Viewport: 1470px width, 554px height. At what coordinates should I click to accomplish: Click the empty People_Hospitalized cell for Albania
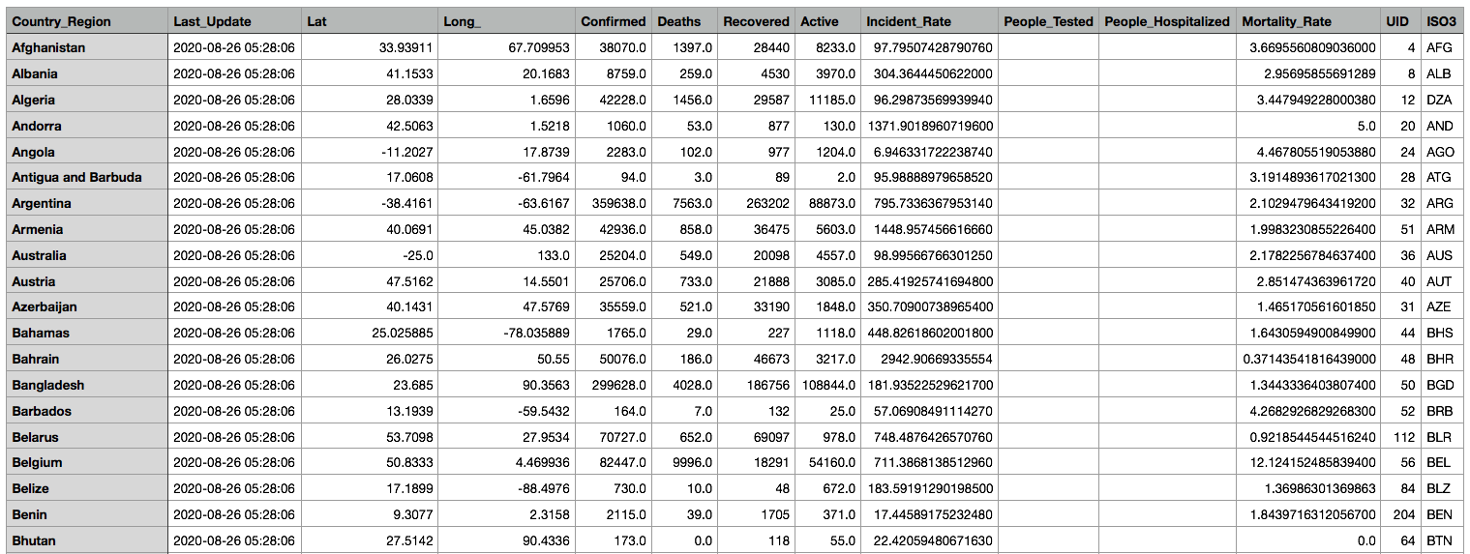point(1167,73)
